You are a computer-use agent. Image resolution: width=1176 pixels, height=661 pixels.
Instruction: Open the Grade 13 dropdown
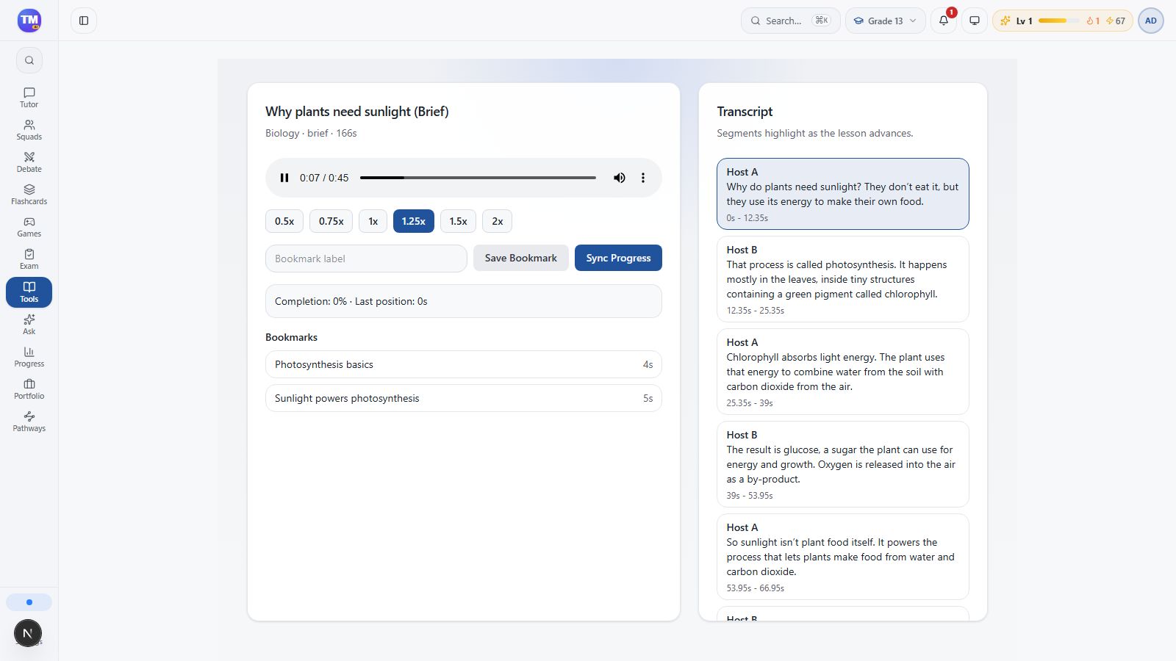click(886, 21)
